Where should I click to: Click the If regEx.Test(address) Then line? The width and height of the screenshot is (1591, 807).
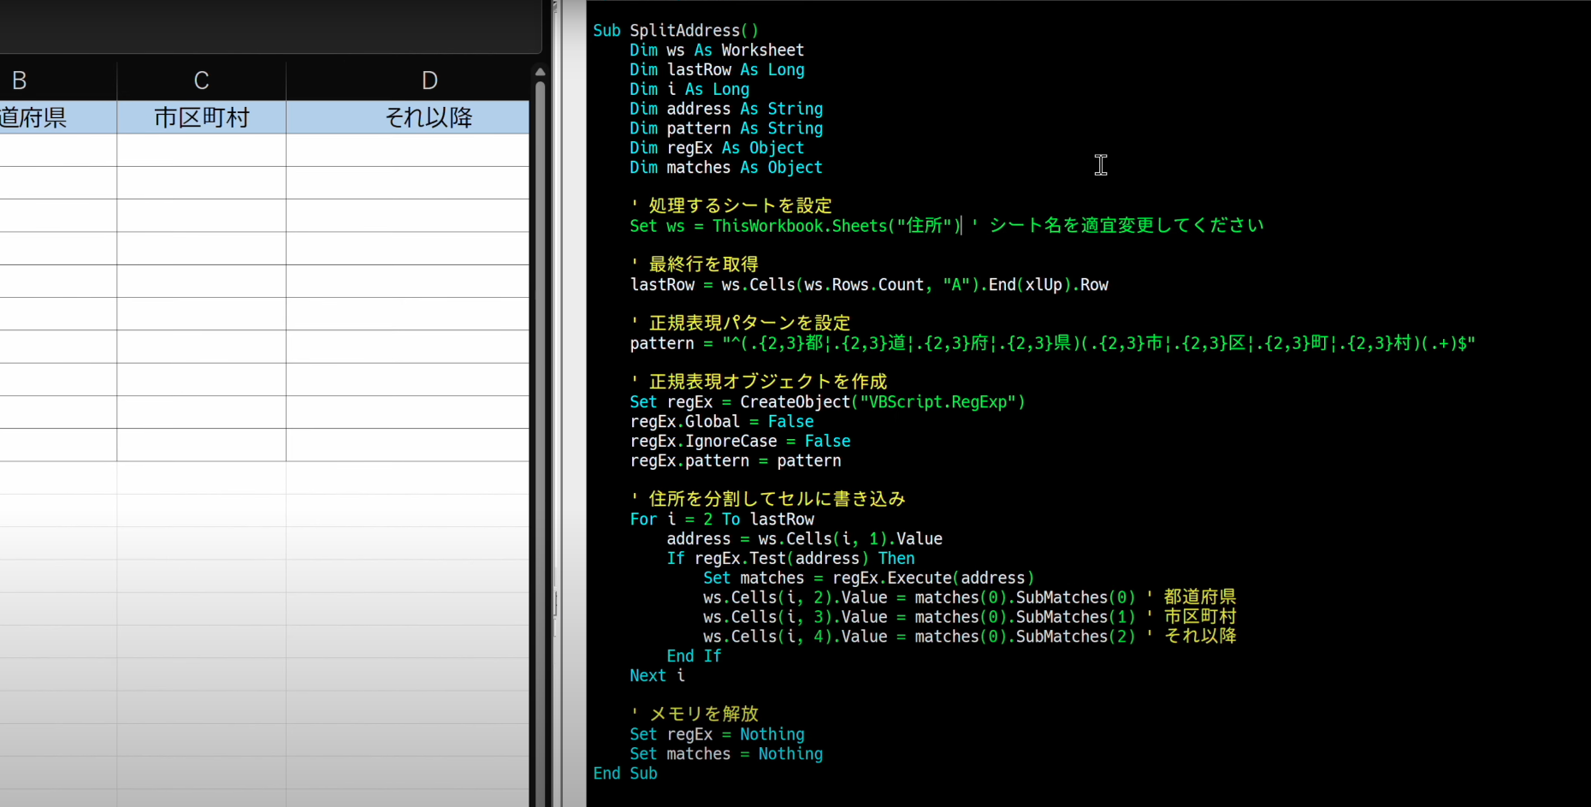click(x=790, y=559)
